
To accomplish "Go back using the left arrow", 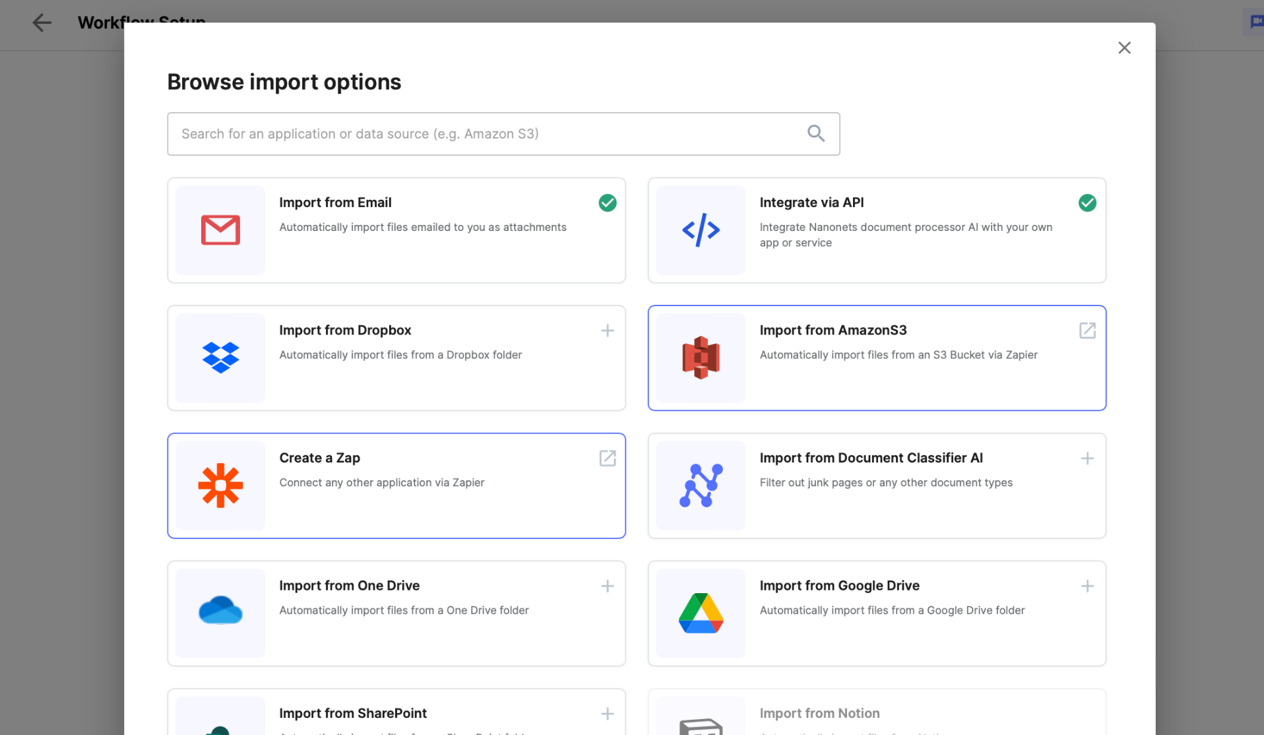I will [42, 22].
